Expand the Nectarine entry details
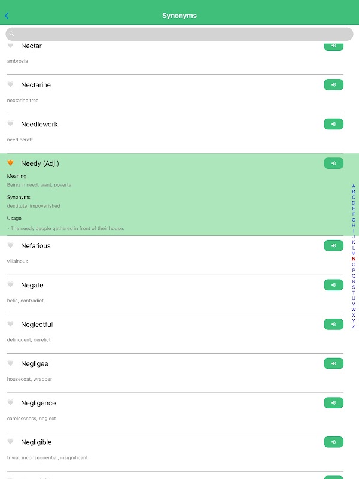Viewport: 359px width, 479px height. pyautogui.click(x=36, y=85)
